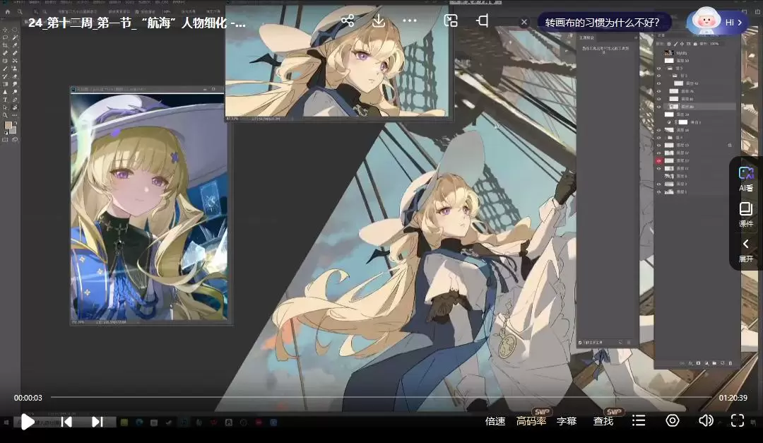
Task: Open the Hi assistant avatar
Action: [x=717, y=22]
